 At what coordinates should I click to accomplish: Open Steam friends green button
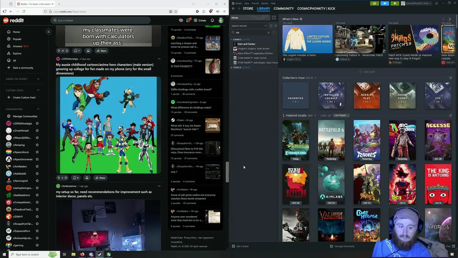375,3
